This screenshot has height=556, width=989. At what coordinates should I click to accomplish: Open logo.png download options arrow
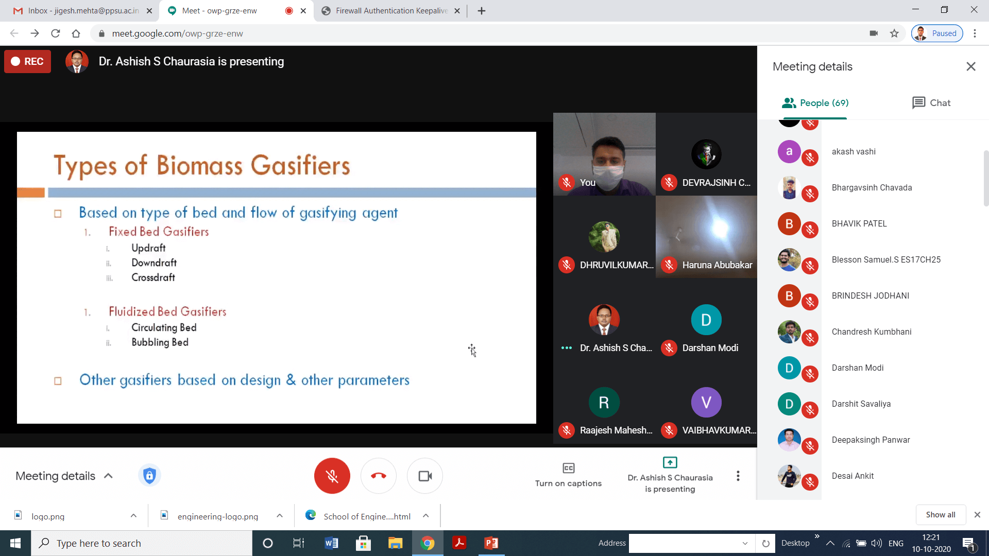point(133,516)
